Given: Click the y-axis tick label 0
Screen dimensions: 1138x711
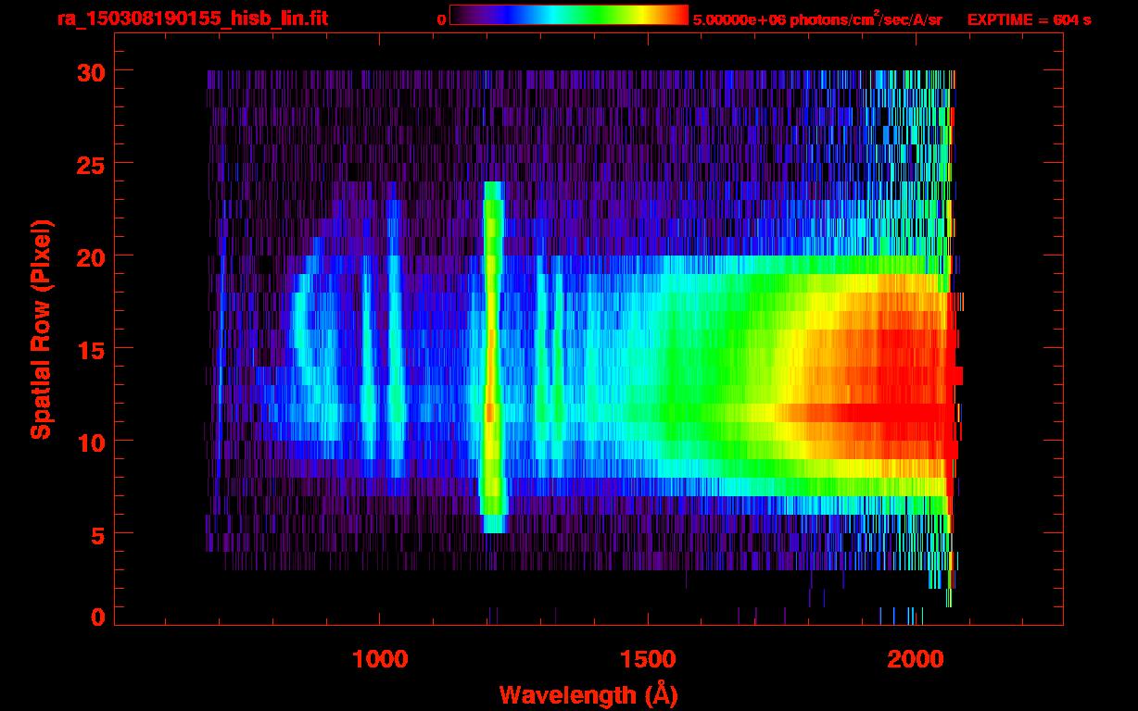Looking at the screenshot, I should pos(98,617).
